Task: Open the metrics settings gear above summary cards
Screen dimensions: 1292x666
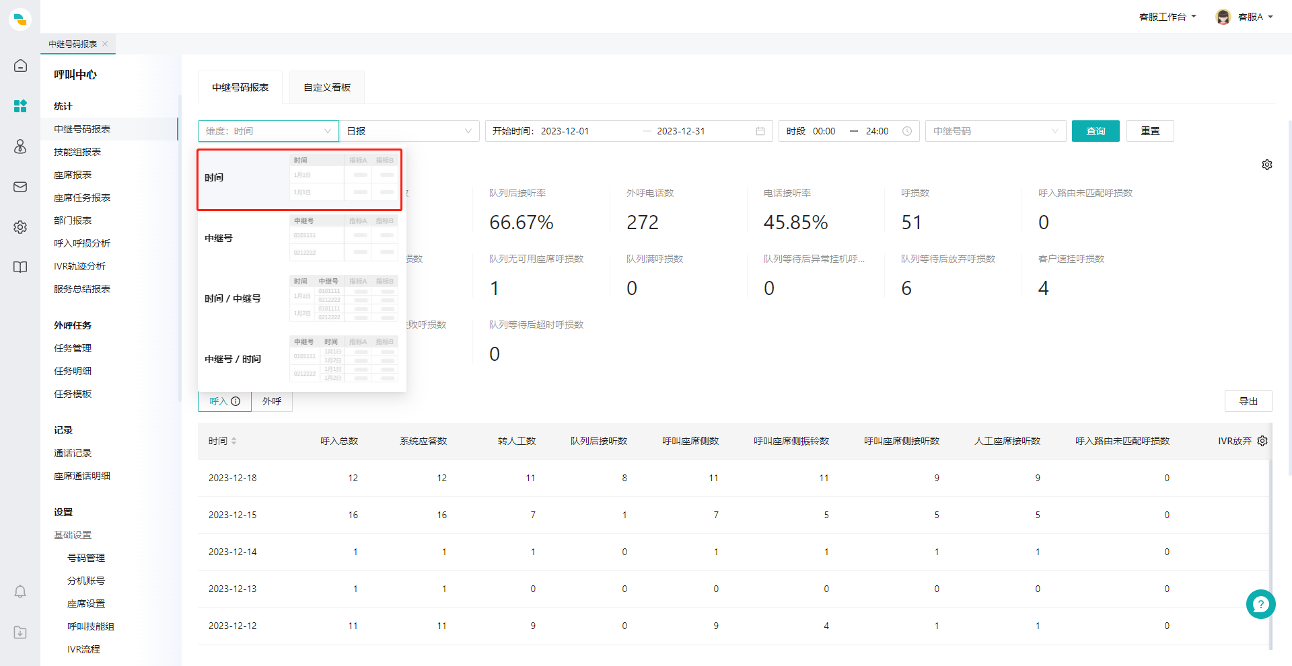Action: coord(1267,165)
